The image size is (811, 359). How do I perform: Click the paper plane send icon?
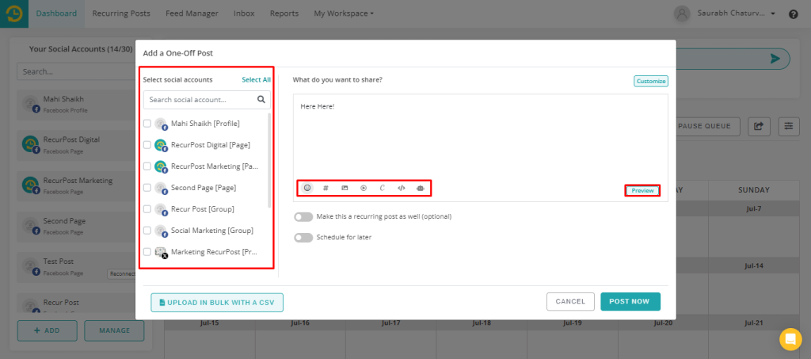point(775,59)
